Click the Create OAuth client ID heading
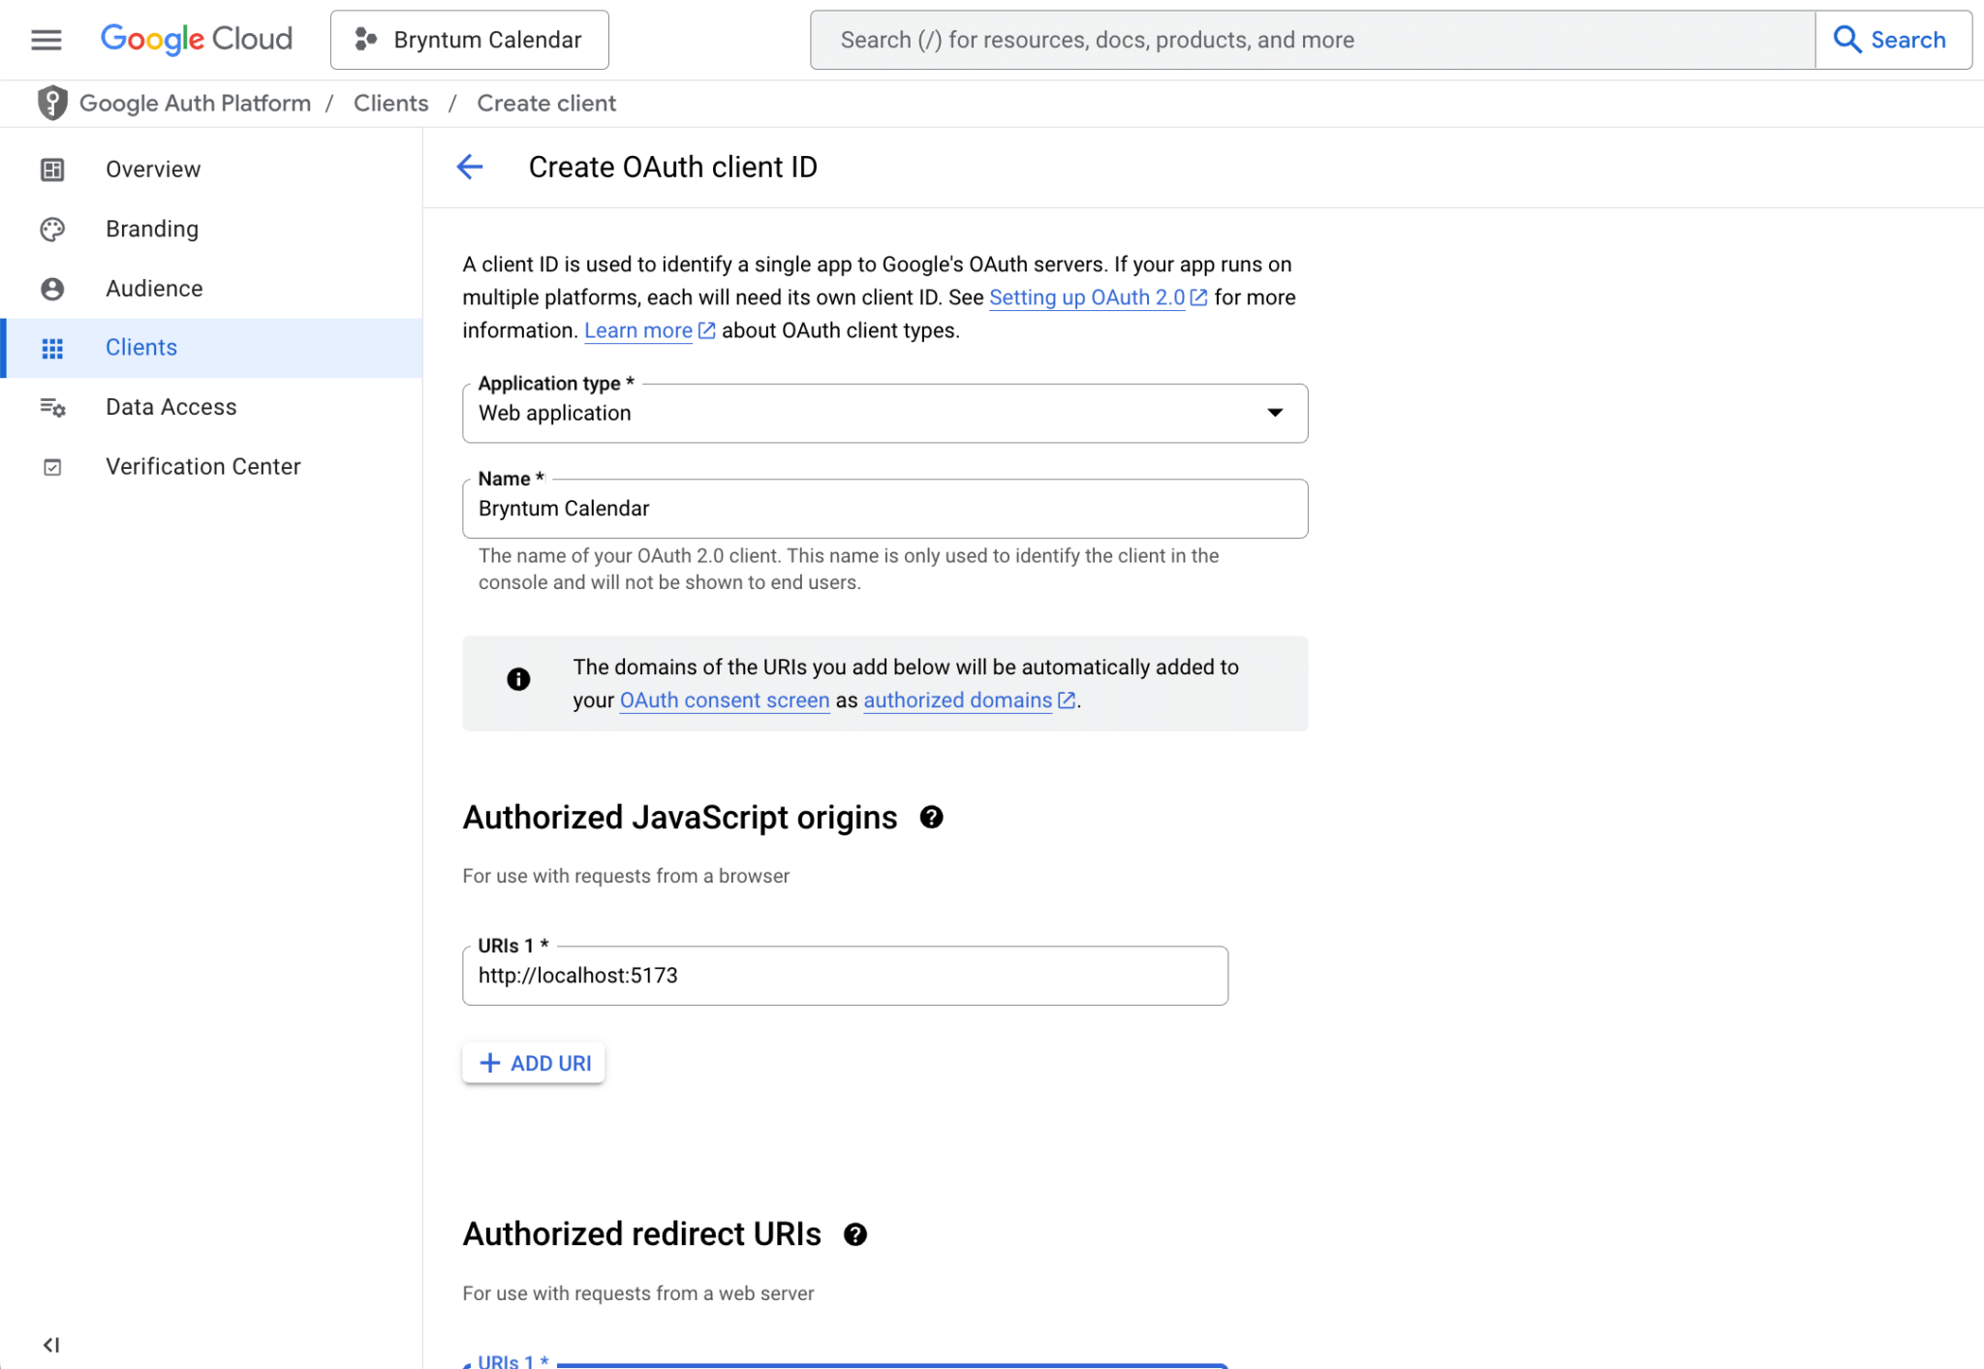This screenshot has width=1984, height=1369. tap(672, 167)
